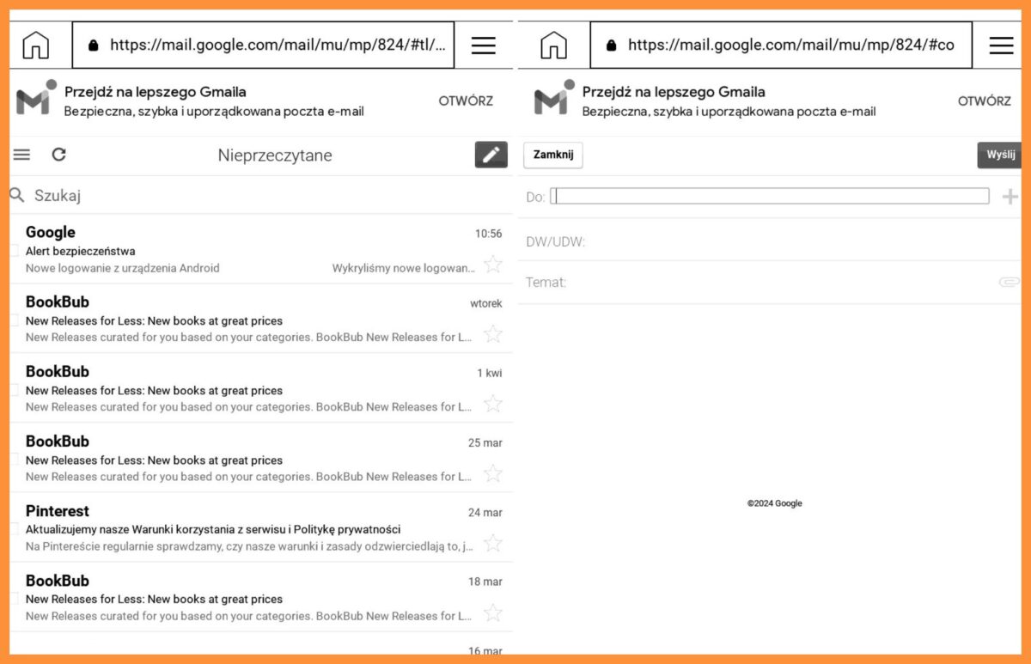1031x664 pixels.
Task: Click the plus icon to add recipients
Action: pyautogui.click(x=1010, y=197)
